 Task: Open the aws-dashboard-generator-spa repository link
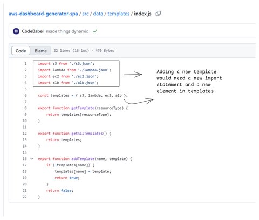[x=43, y=14]
